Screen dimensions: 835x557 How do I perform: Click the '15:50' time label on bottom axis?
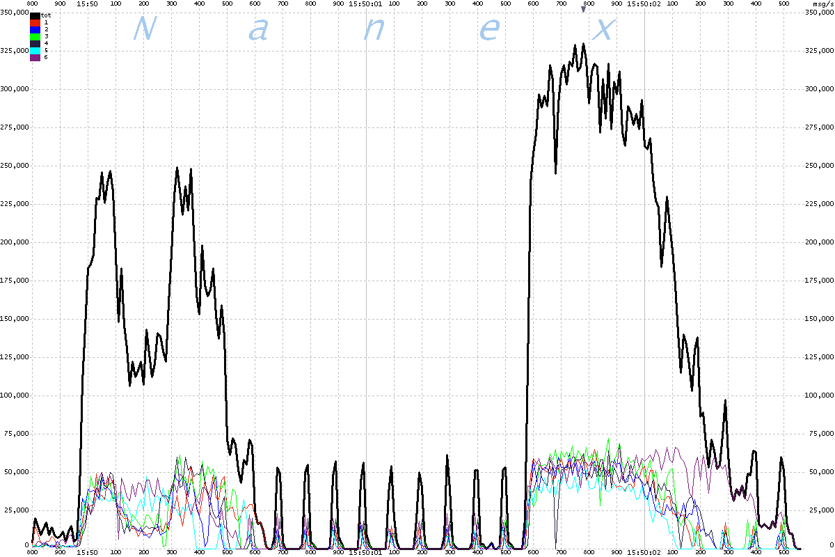tap(88, 553)
